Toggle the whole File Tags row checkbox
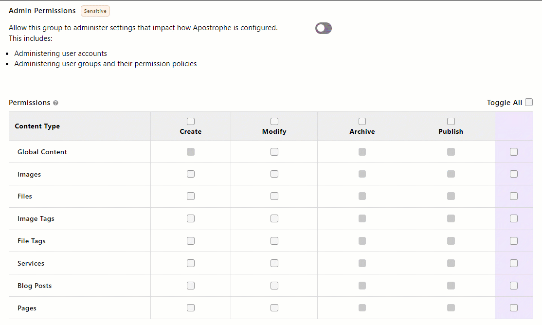This screenshot has height=325, width=542. (x=514, y=241)
